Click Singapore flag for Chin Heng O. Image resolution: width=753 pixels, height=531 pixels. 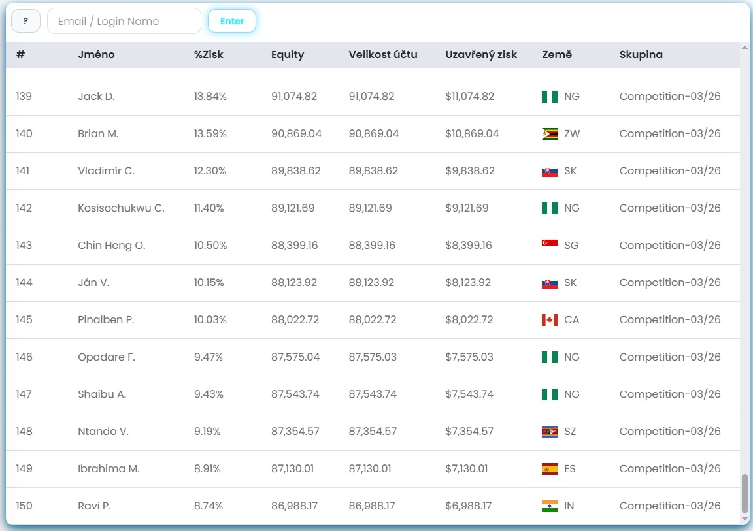(x=549, y=246)
